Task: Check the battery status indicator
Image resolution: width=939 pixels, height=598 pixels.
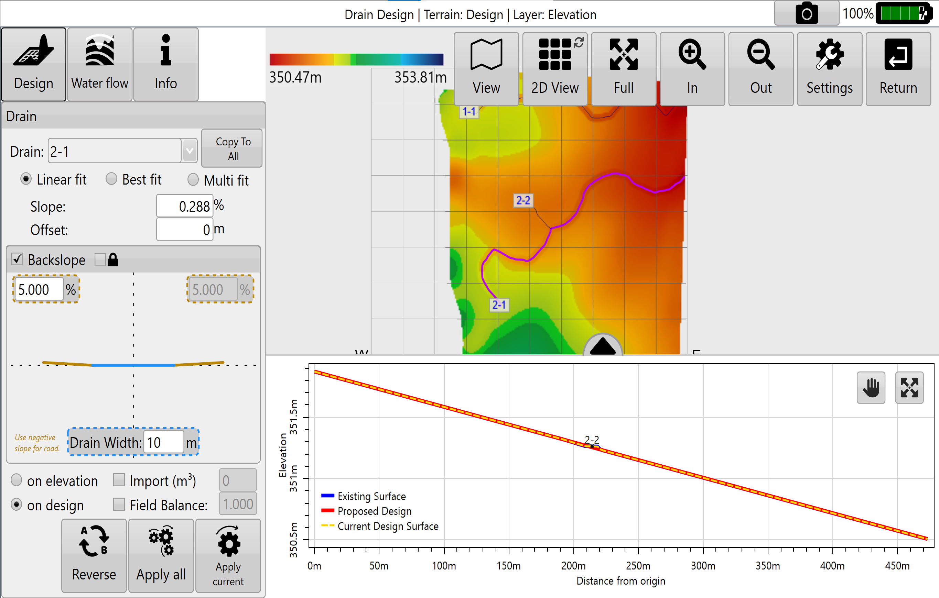Action: pos(904,14)
